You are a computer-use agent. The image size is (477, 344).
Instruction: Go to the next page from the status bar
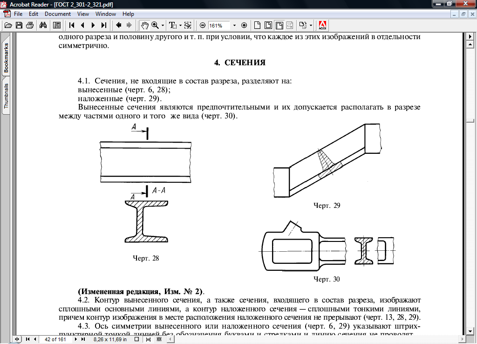[x=76, y=339]
